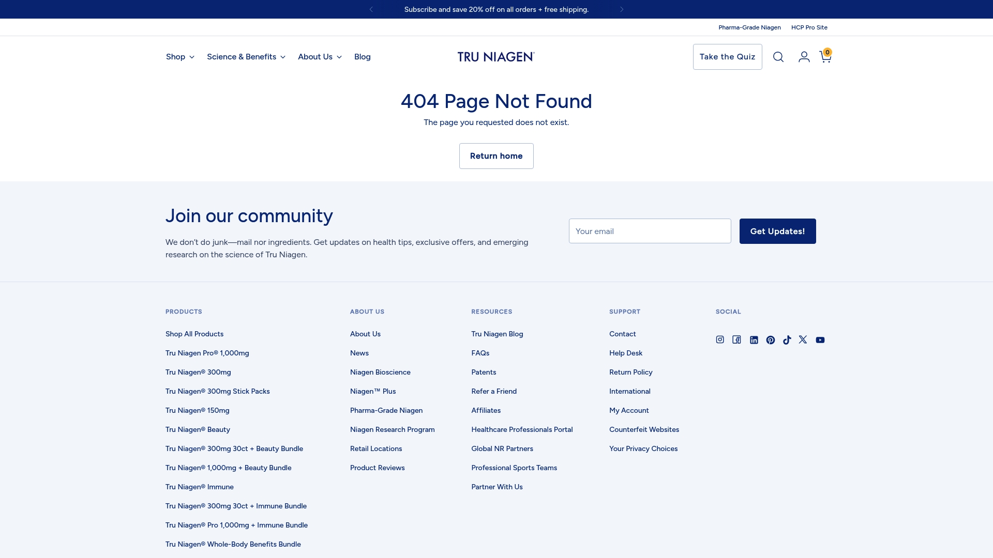Open the News footer link
The width and height of the screenshot is (993, 558).
pyautogui.click(x=359, y=353)
